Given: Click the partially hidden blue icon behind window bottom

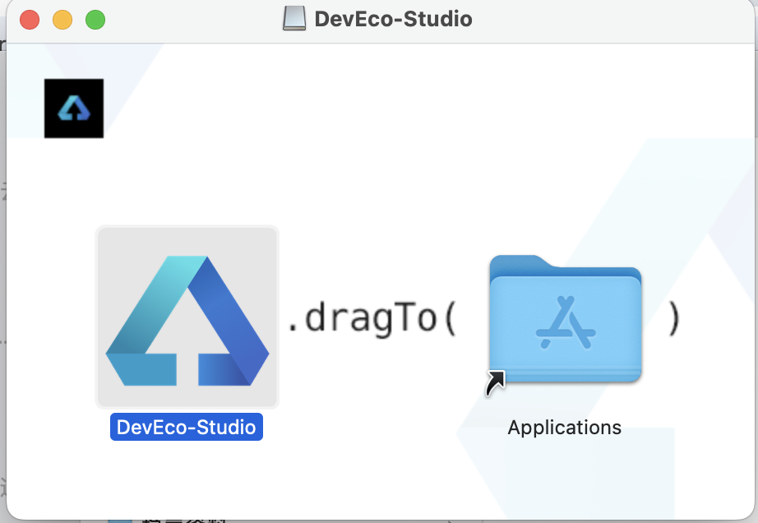Looking at the screenshot, I should pyautogui.click(x=120, y=520).
